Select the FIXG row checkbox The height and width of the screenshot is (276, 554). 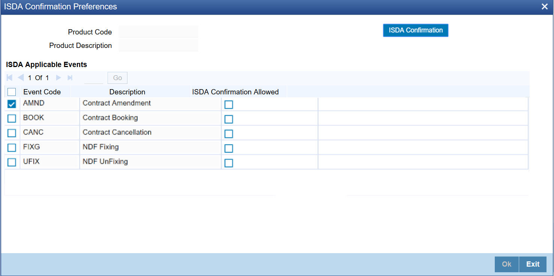coord(12,148)
